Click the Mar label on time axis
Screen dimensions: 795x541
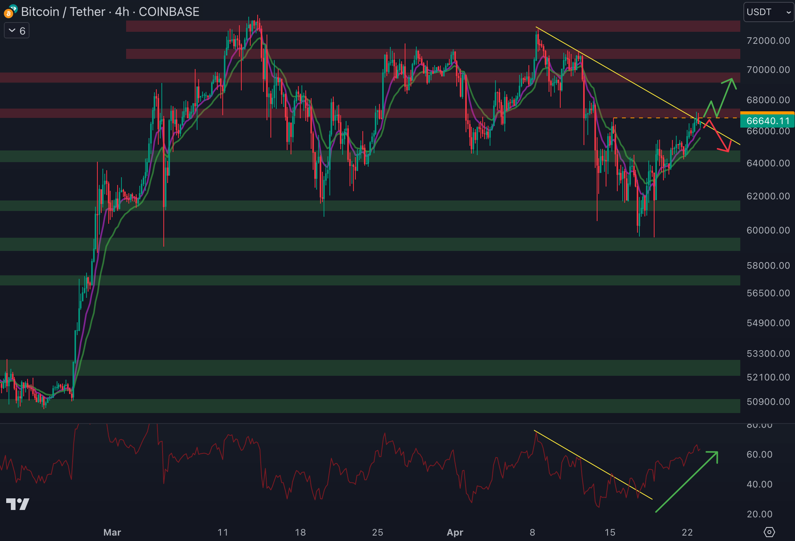[112, 532]
